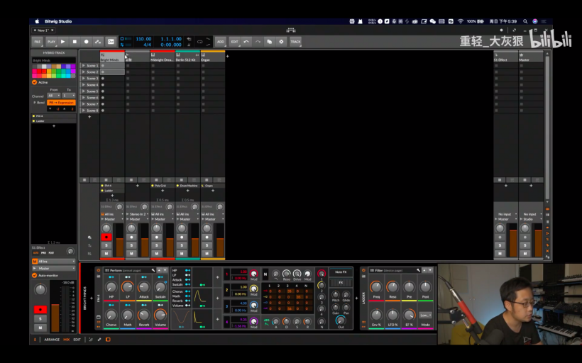This screenshot has width=582, height=363.
Task: Open the Bitwig Studio menu bar item
Action: click(58, 21)
